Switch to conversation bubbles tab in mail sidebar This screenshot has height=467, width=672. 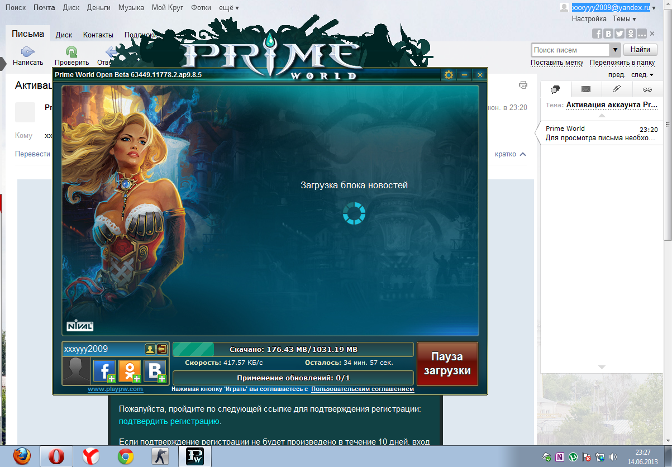point(556,89)
